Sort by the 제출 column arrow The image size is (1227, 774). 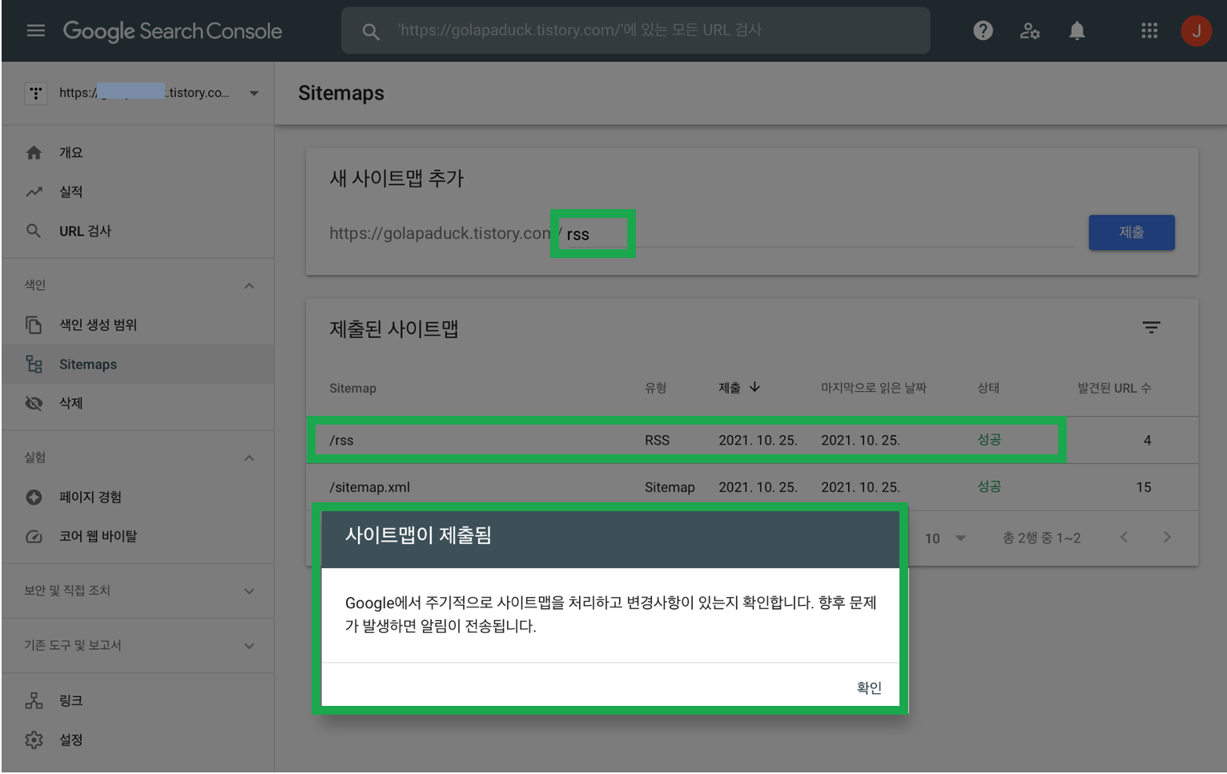point(754,387)
